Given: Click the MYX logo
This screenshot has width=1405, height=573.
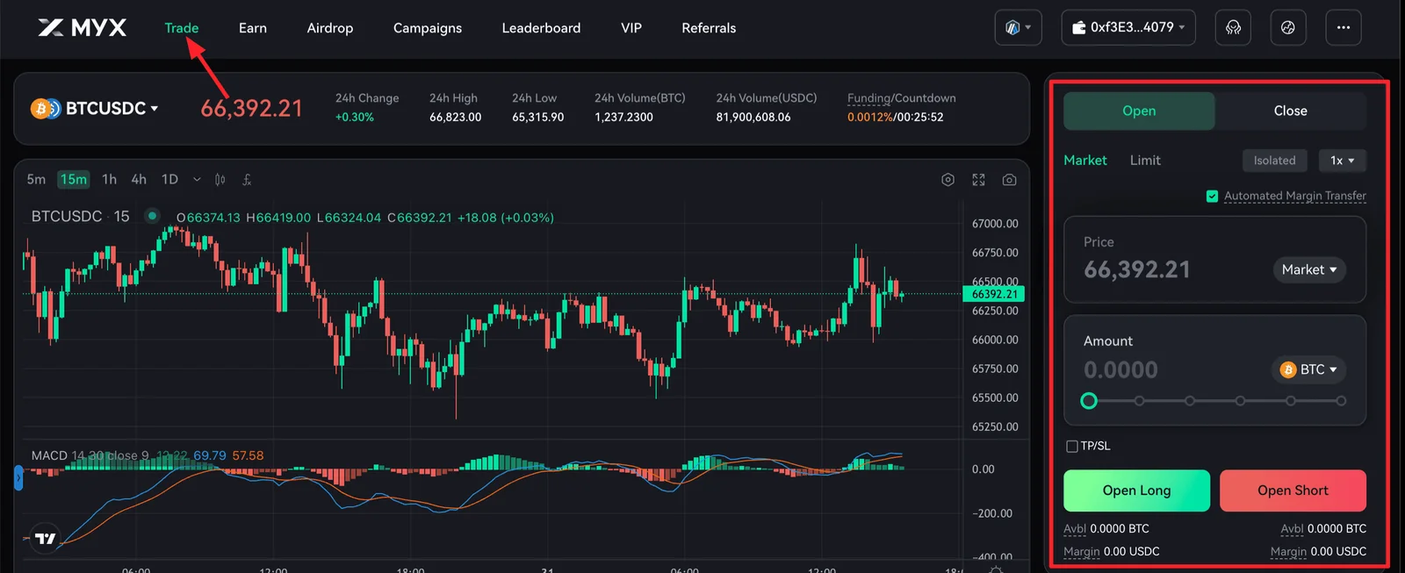Looking at the screenshot, I should (82, 28).
